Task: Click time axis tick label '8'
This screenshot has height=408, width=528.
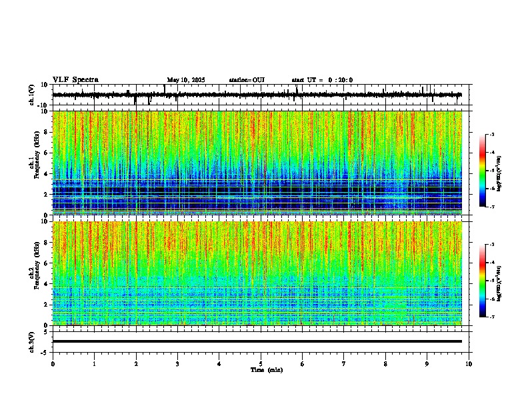Action: (385, 364)
